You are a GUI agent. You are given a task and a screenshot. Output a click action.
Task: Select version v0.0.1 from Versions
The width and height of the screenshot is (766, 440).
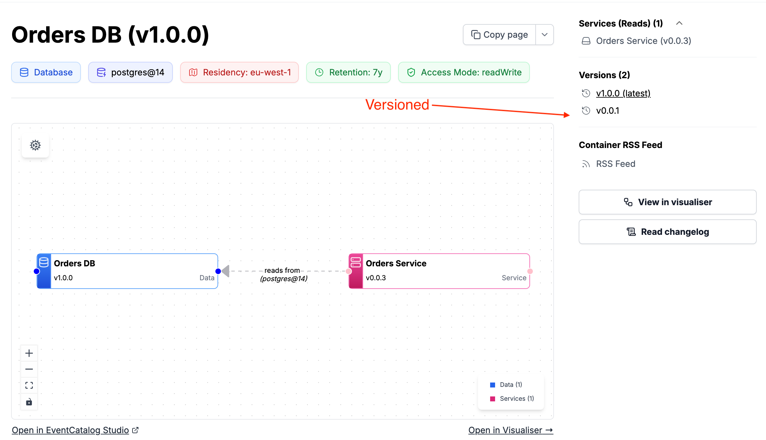click(x=607, y=111)
